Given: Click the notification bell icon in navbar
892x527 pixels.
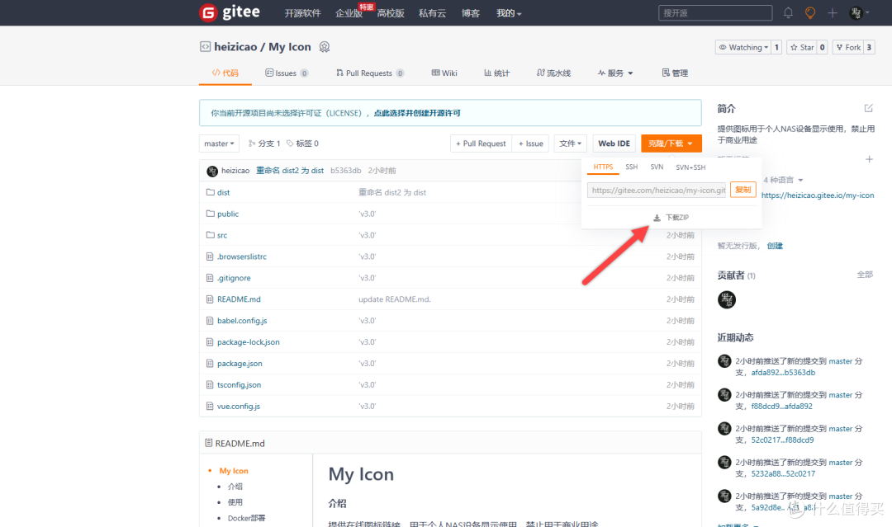Looking at the screenshot, I should [x=790, y=12].
